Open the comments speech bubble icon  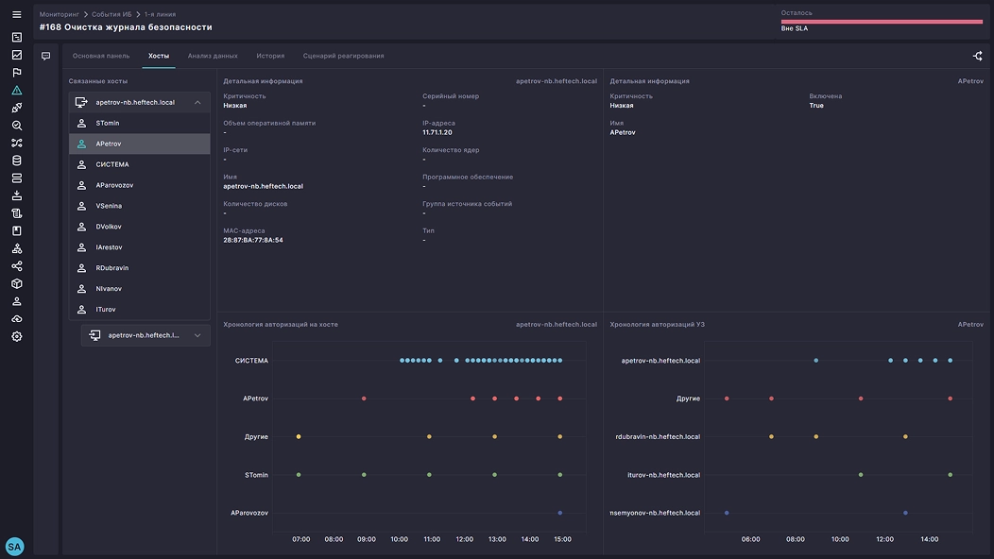coord(45,57)
